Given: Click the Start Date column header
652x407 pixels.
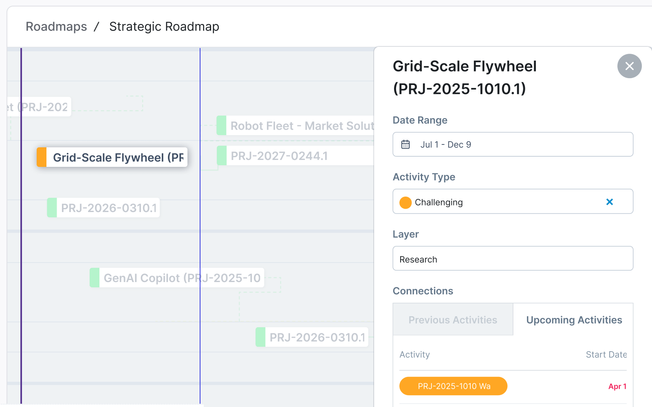Looking at the screenshot, I should 606,354.
